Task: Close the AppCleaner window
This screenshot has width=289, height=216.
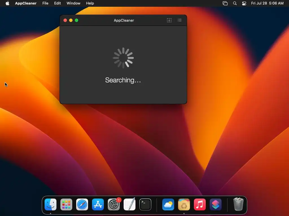Action: pos(65,20)
